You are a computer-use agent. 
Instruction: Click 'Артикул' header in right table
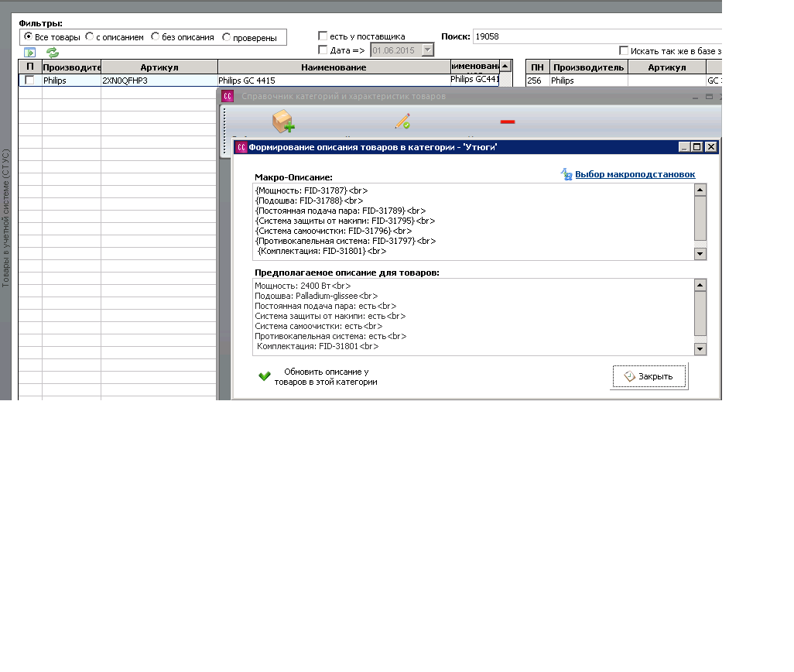pyautogui.click(x=667, y=67)
